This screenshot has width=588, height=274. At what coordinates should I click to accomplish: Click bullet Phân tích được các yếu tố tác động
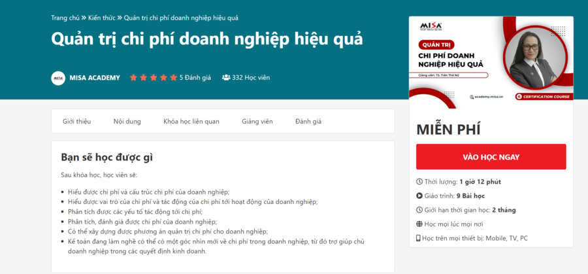pyautogui.click(x=135, y=212)
